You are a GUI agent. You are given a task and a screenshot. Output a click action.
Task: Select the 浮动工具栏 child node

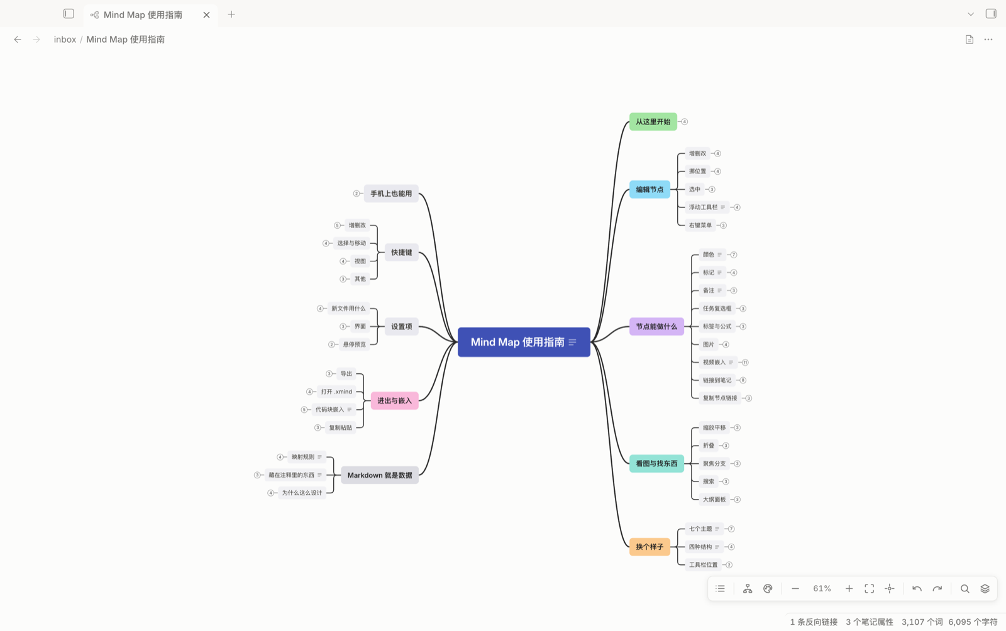click(x=706, y=207)
